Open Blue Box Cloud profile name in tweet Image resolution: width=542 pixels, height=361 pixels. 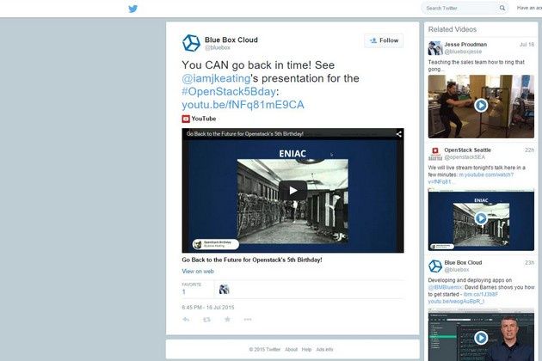coord(231,40)
